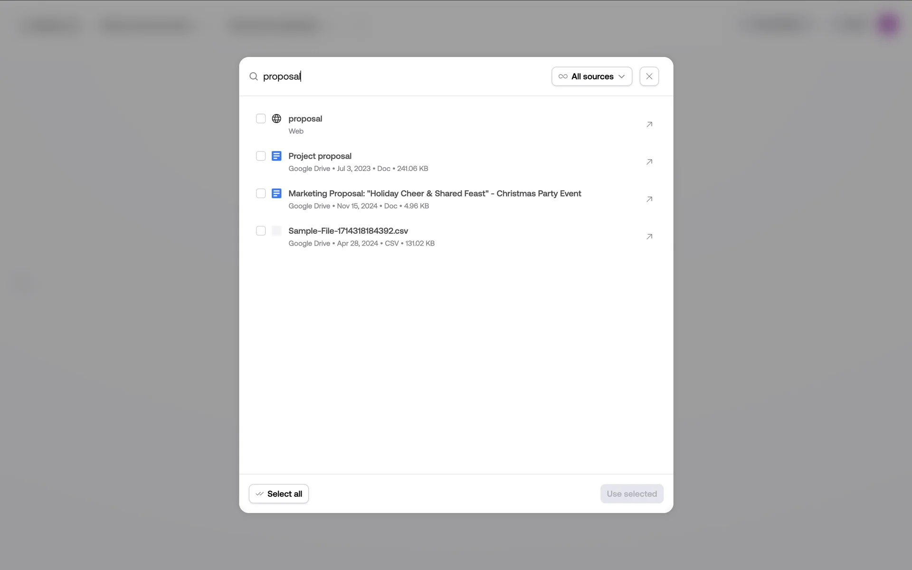912x570 pixels.
Task: Tick the Project proposal checkbox
Action: [x=261, y=156]
